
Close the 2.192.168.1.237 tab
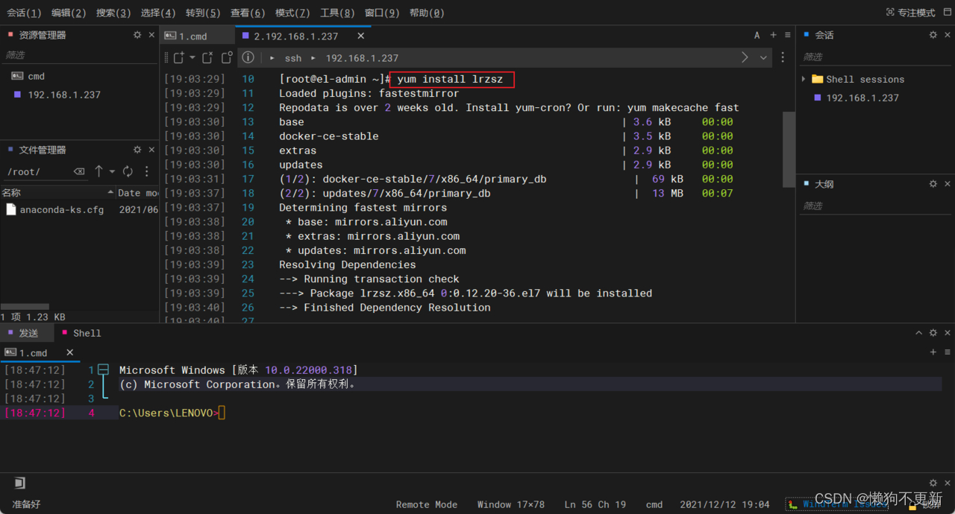point(361,36)
